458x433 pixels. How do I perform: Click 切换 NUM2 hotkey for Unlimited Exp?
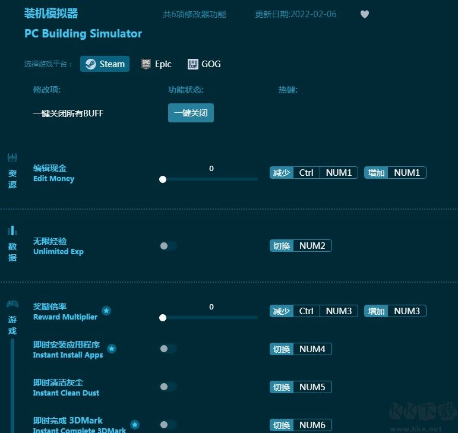click(301, 246)
